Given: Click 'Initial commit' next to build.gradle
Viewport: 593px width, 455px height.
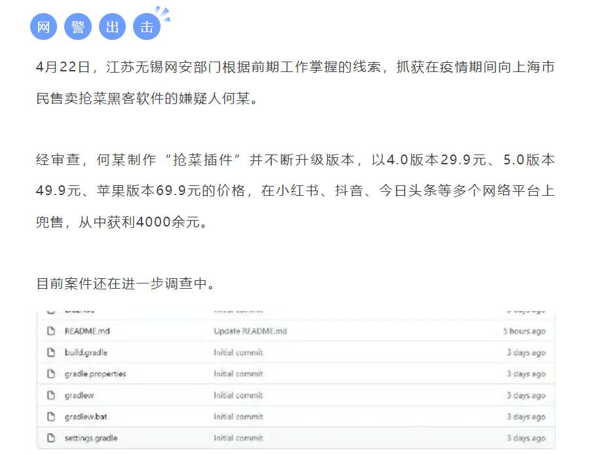Looking at the screenshot, I should (x=238, y=353).
